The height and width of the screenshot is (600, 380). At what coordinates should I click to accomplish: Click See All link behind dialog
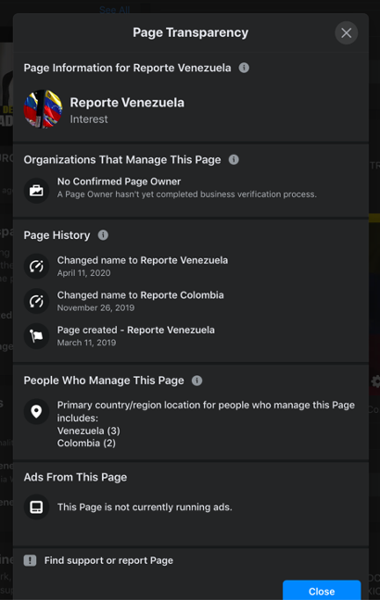115,9
